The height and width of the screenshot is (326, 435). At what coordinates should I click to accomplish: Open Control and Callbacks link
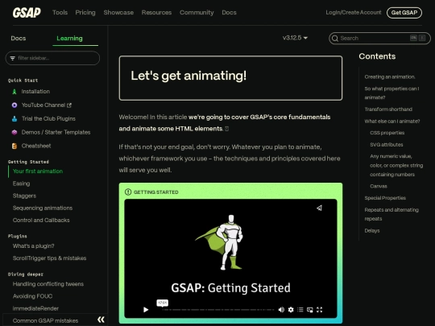(x=41, y=220)
